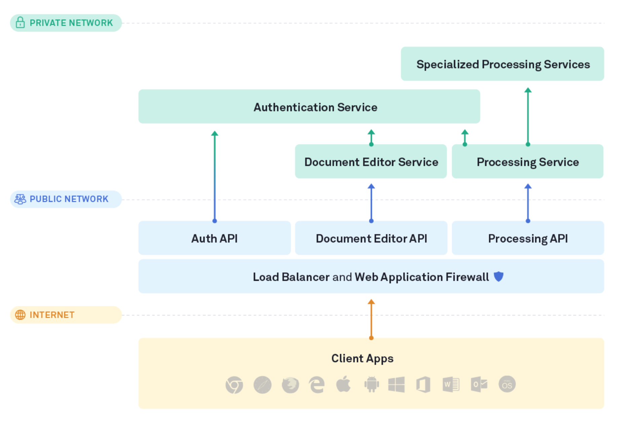This screenshot has width=624, height=426.
Task: Click the Safari compass icon
Action: click(x=262, y=385)
